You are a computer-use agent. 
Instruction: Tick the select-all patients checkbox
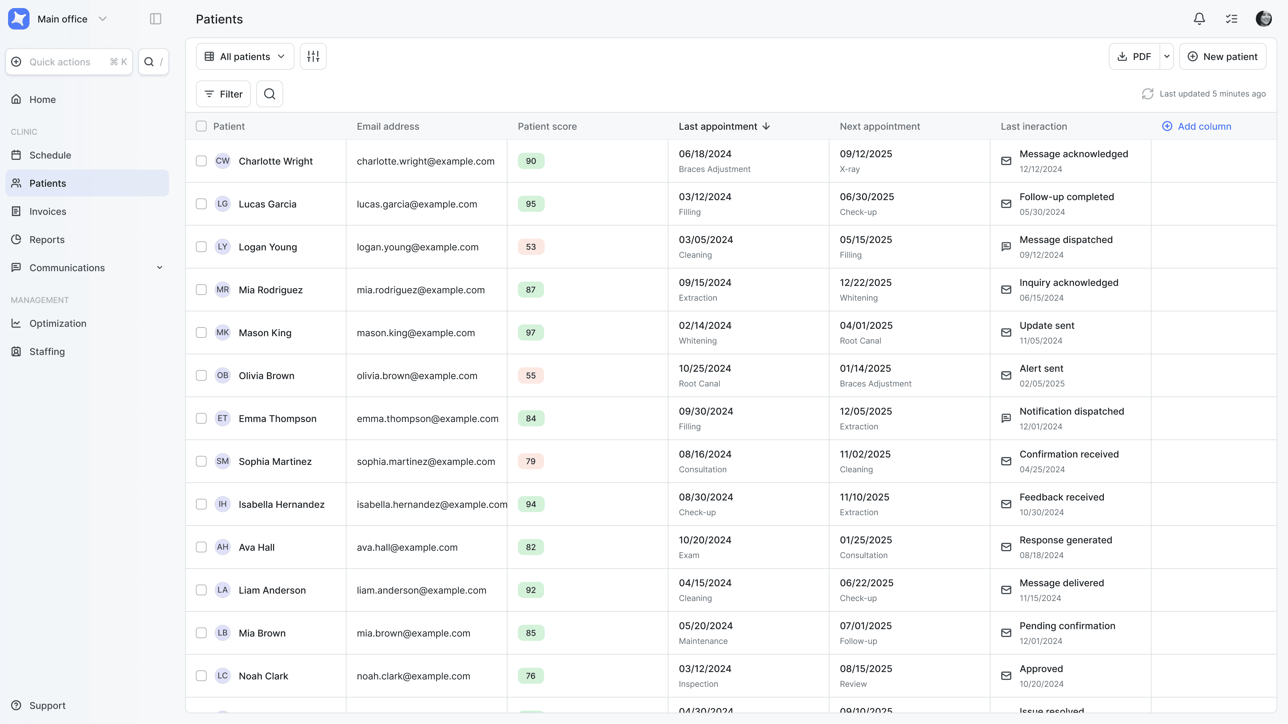[201, 126]
